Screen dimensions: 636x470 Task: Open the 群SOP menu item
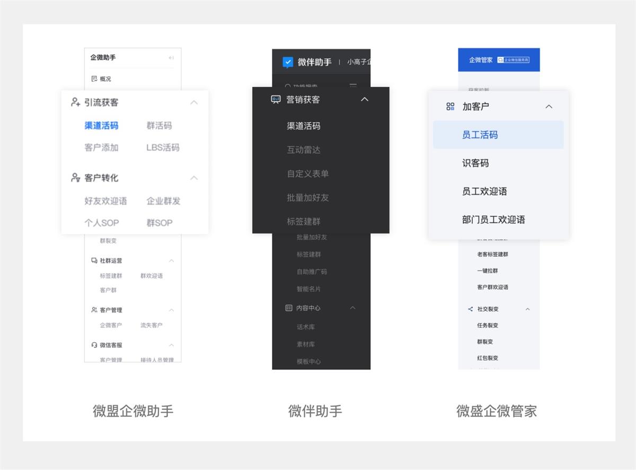pyautogui.click(x=160, y=223)
